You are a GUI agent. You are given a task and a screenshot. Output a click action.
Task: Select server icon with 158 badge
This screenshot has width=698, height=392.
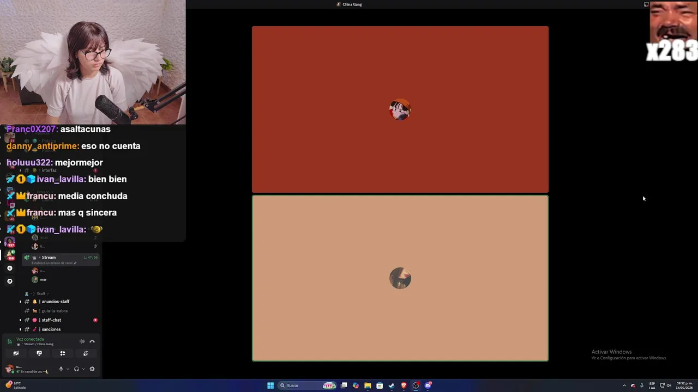pyautogui.click(x=10, y=255)
